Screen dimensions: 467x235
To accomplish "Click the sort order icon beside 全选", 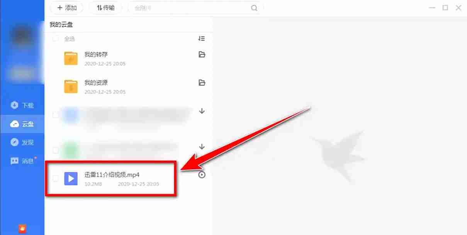I will (201, 39).
